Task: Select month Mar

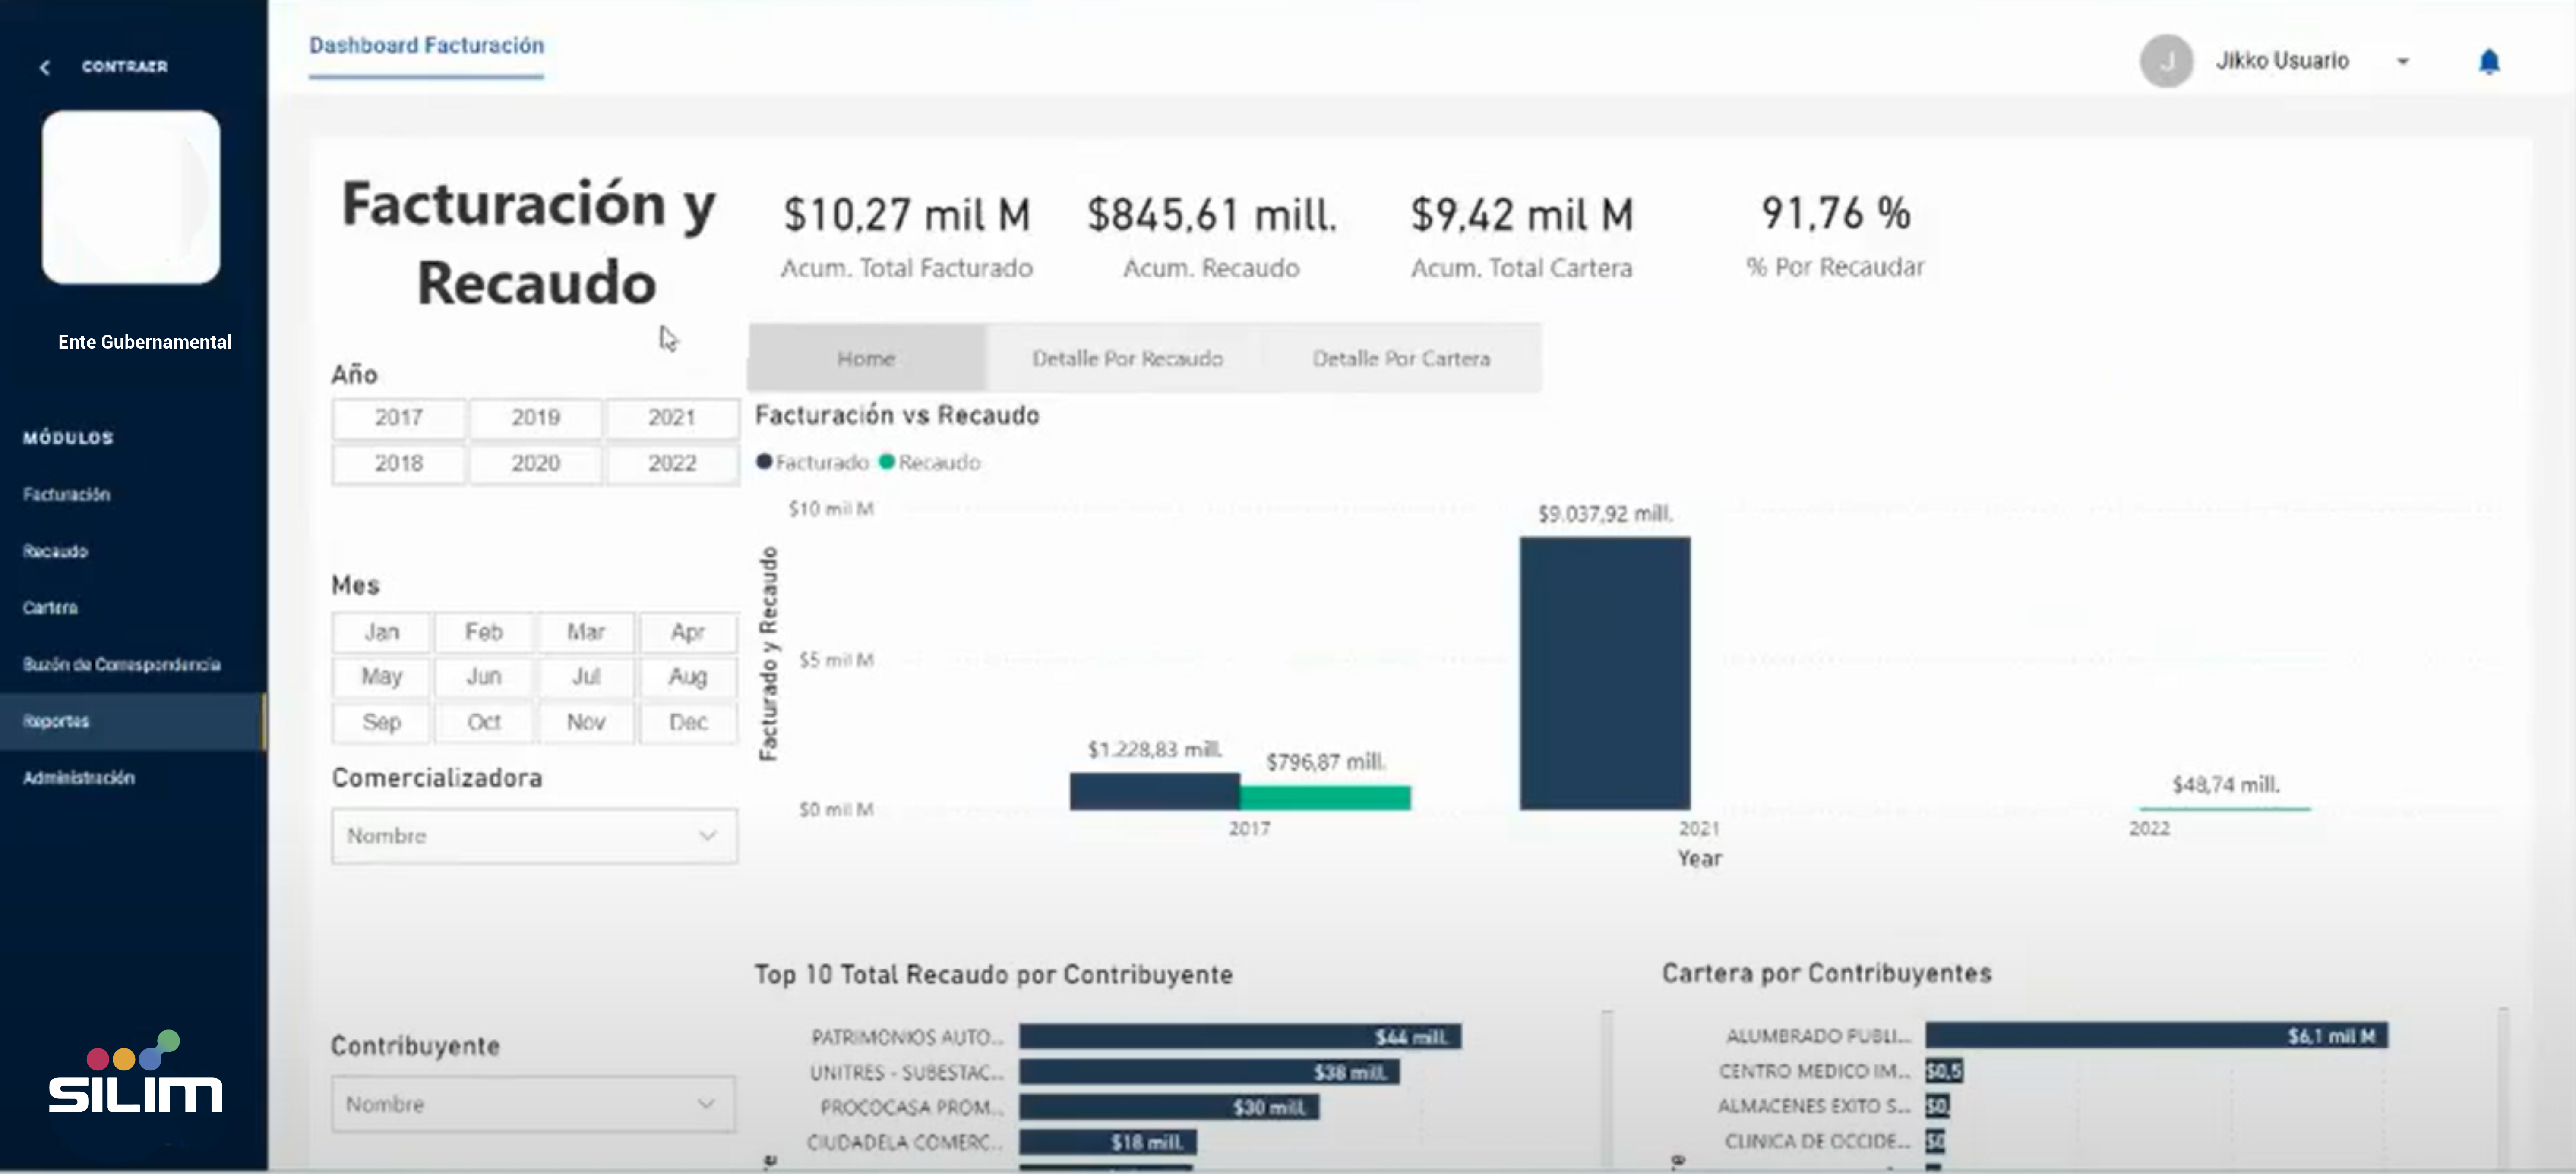Action: pyautogui.click(x=586, y=633)
